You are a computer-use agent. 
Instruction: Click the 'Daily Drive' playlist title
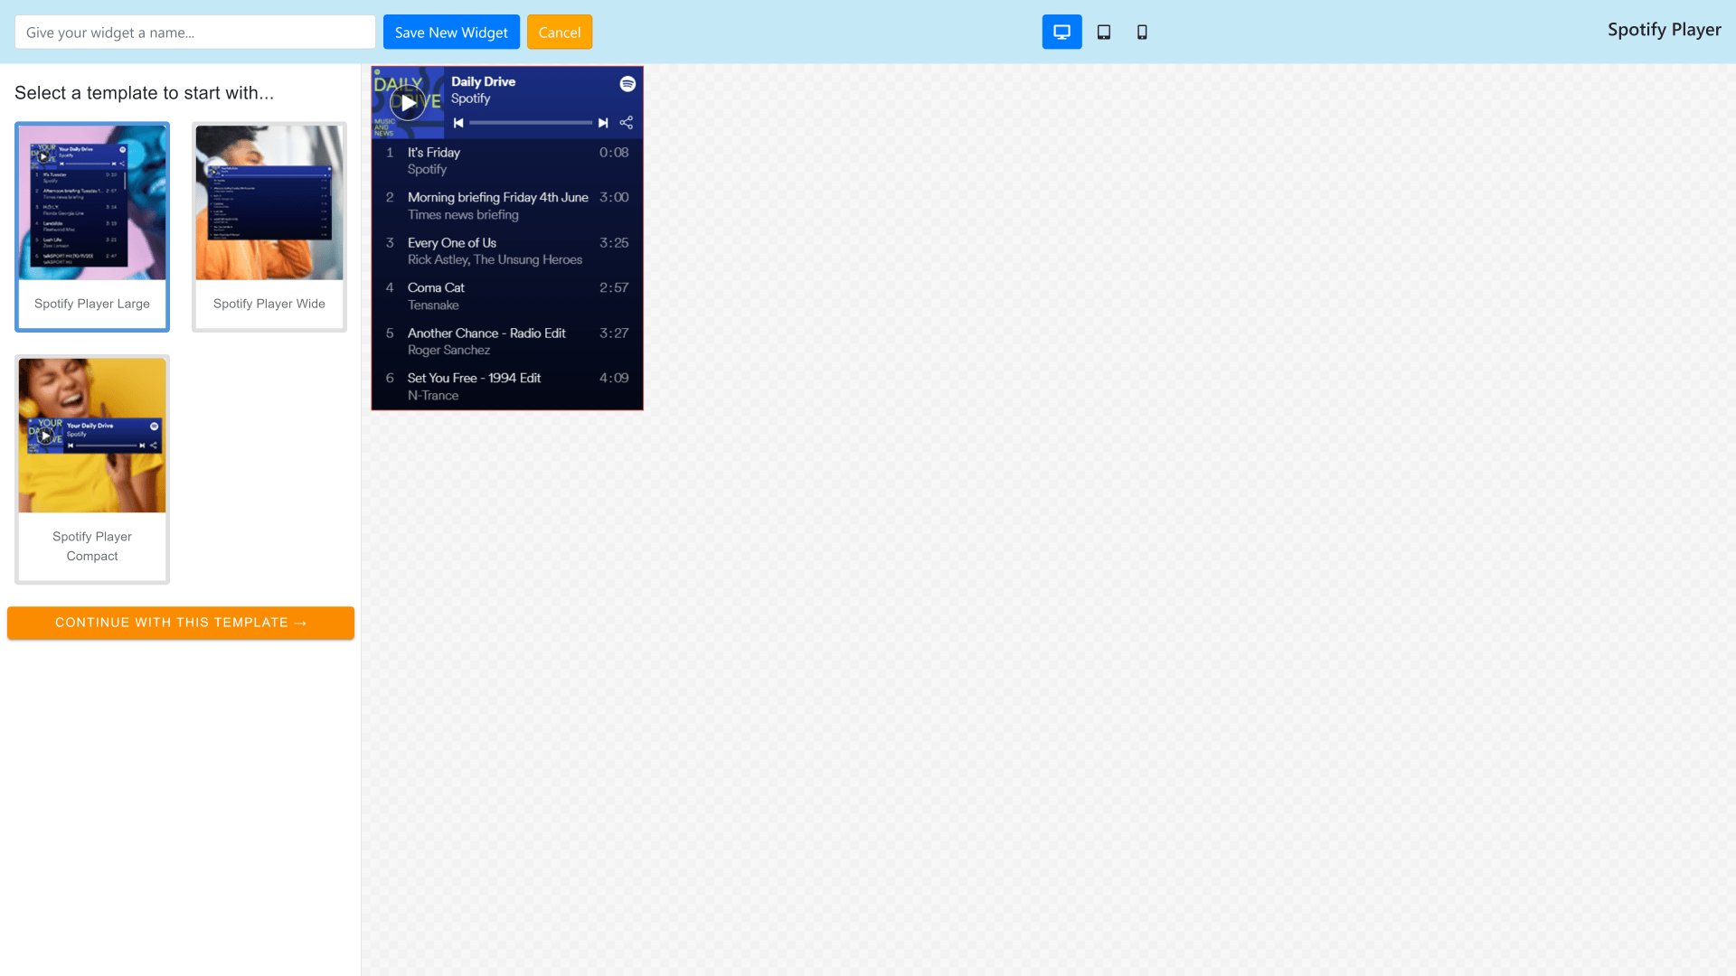click(483, 81)
